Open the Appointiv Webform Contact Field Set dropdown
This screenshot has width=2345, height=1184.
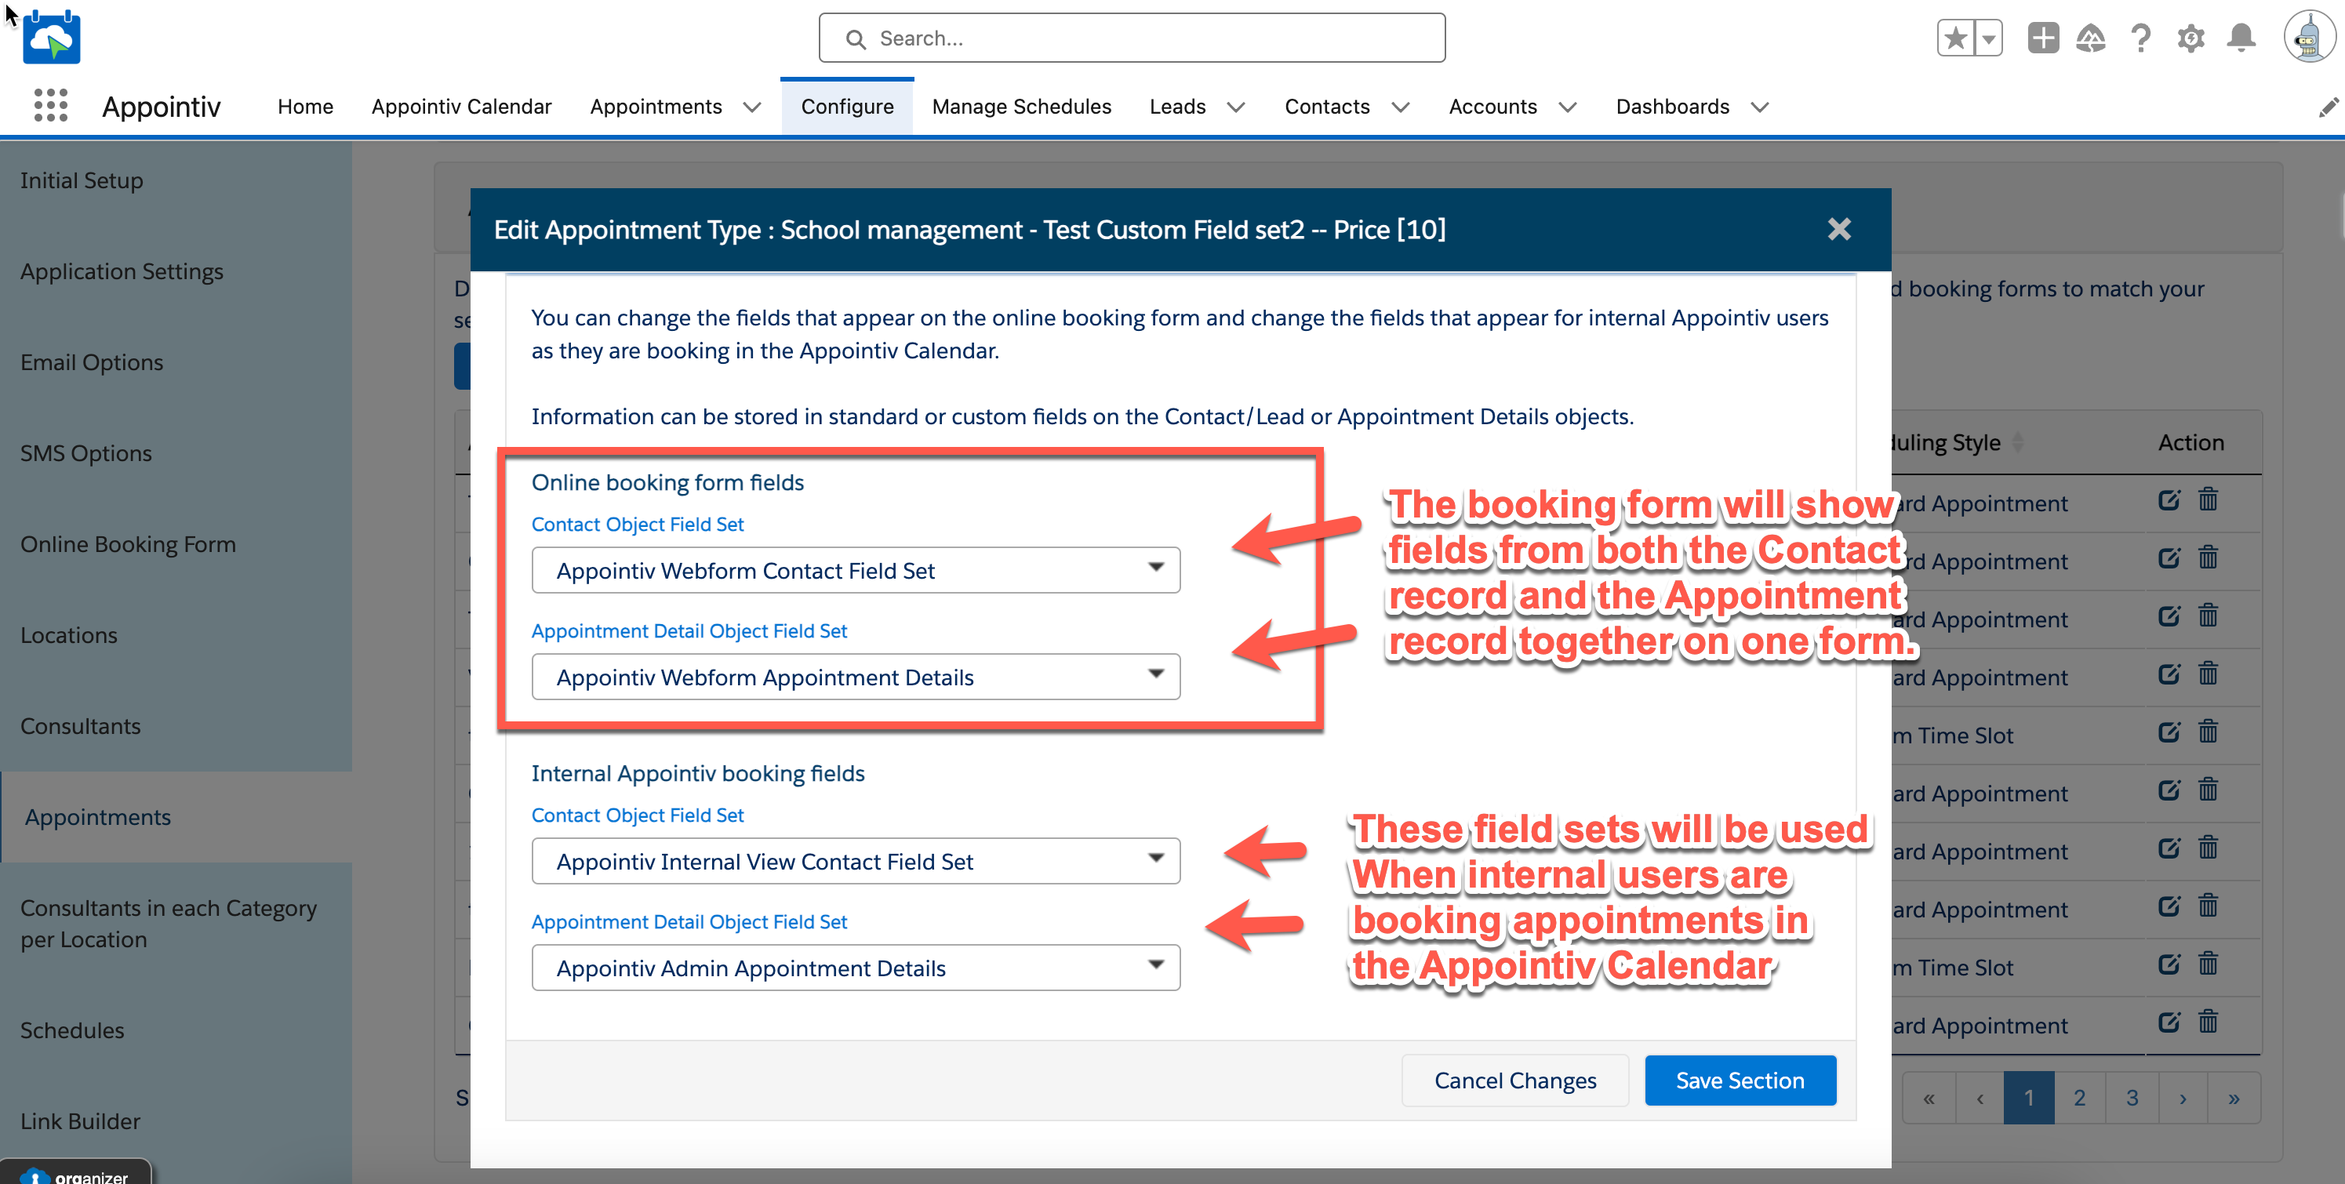click(856, 571)
